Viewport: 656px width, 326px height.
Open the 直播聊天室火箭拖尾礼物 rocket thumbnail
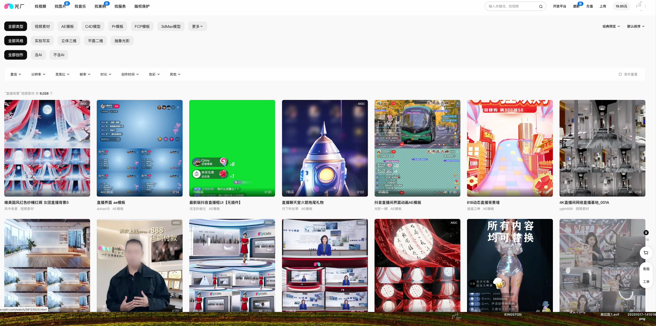tap(325, 148)
